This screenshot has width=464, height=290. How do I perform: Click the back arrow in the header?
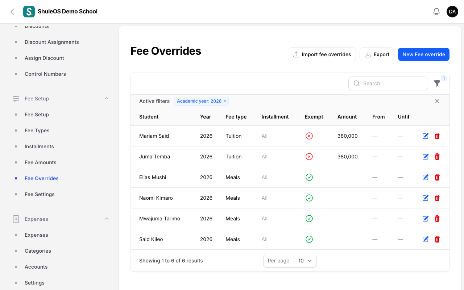click(12, 12)
